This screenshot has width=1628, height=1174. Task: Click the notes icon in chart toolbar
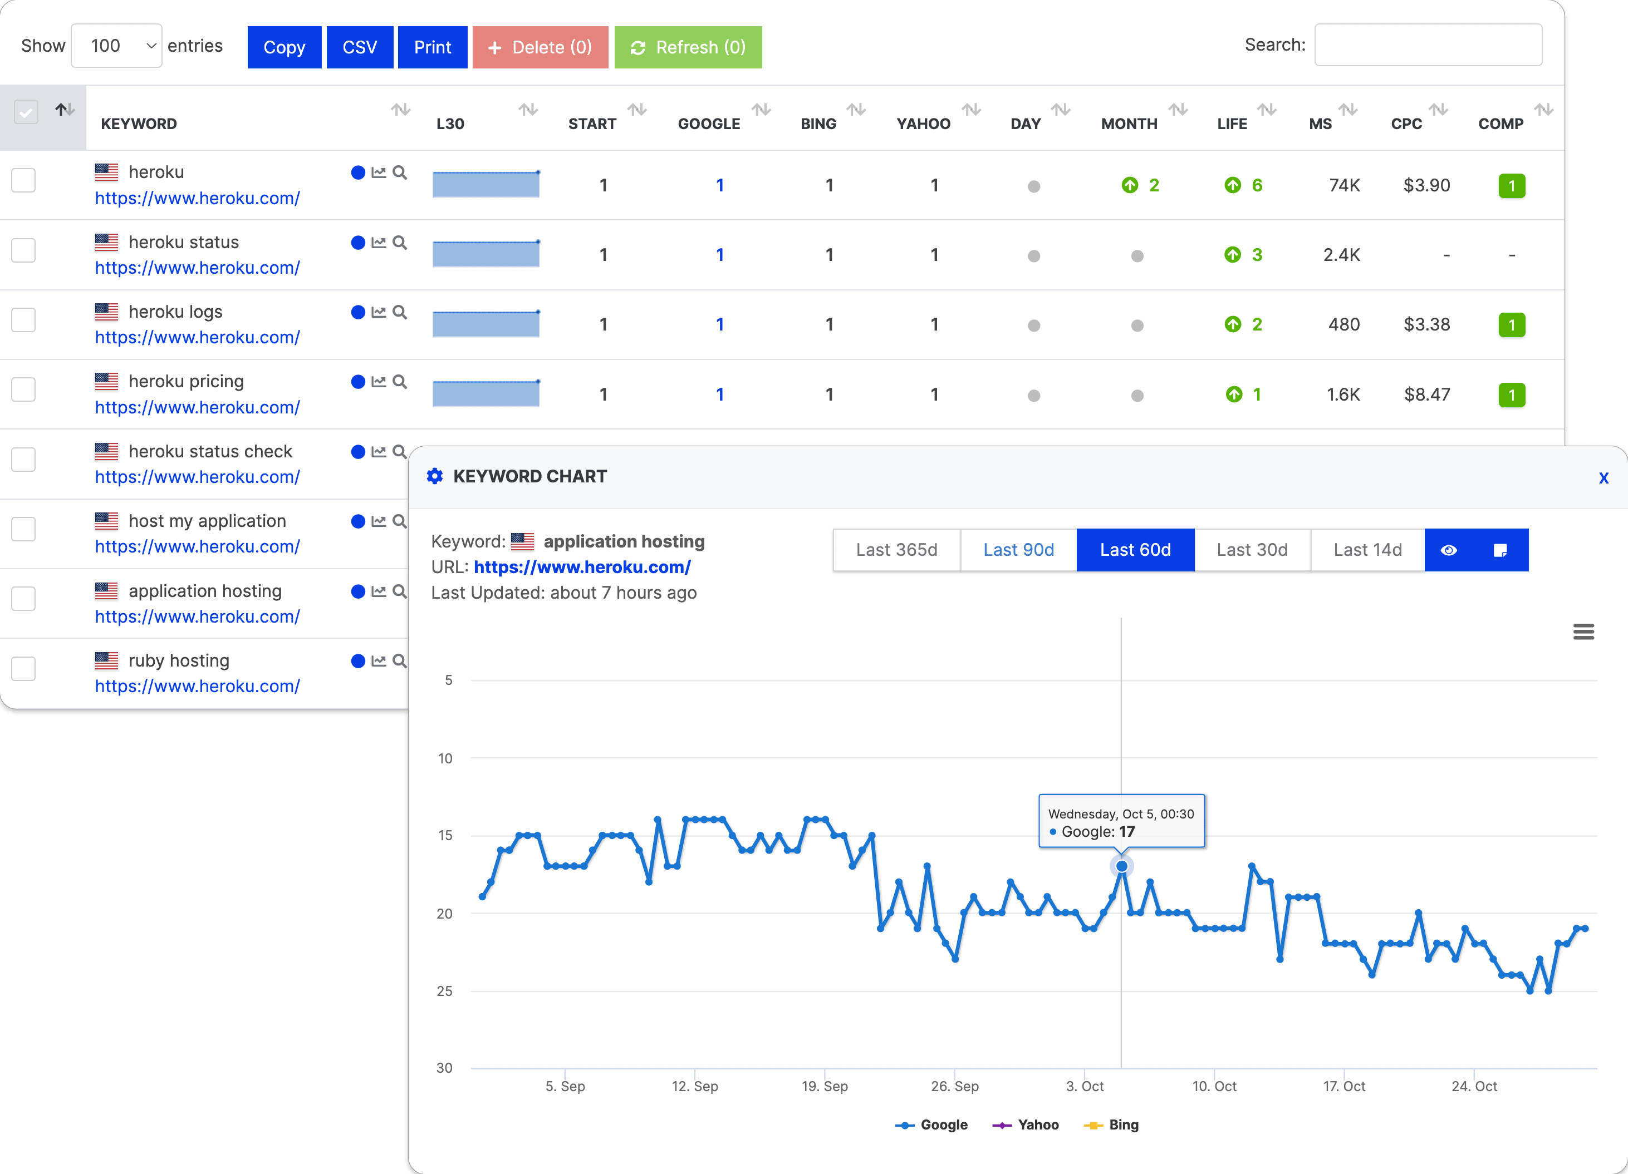pyautogui.click(x=1500, y=550)
